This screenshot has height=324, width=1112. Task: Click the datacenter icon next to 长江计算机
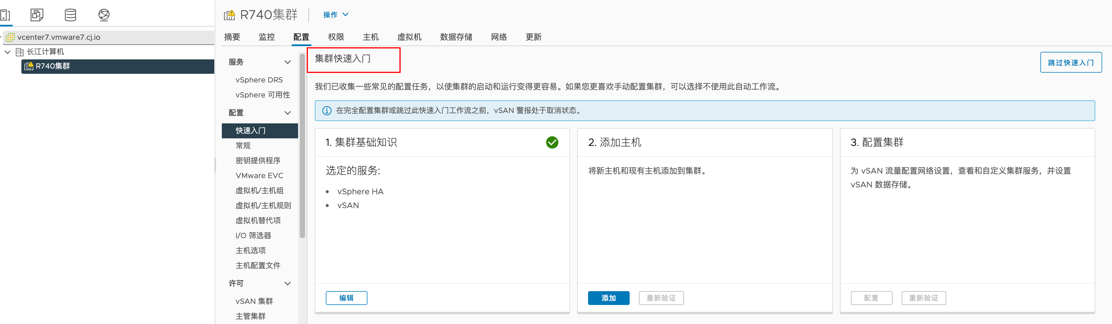pos(19,52)
